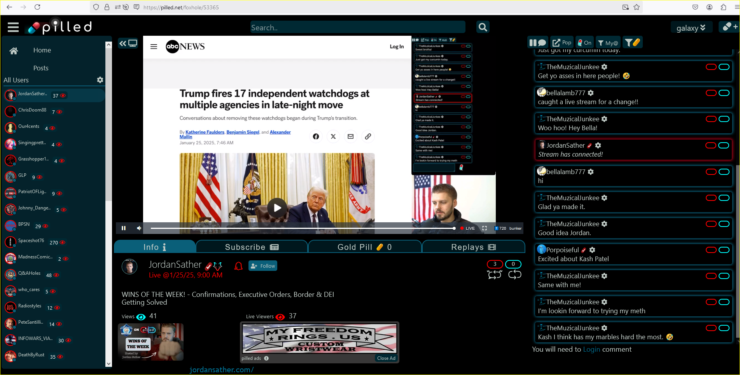This screenshot has height=375, width=740.
Task: Open All Users settings gear
Action: pos(100,80)
